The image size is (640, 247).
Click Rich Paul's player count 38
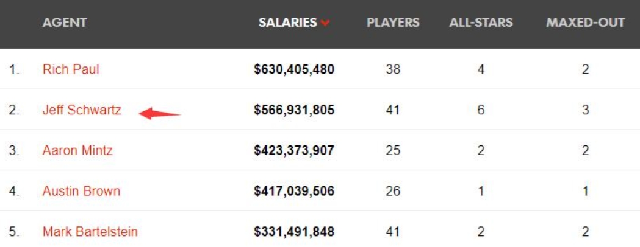[x=393, y=69]
